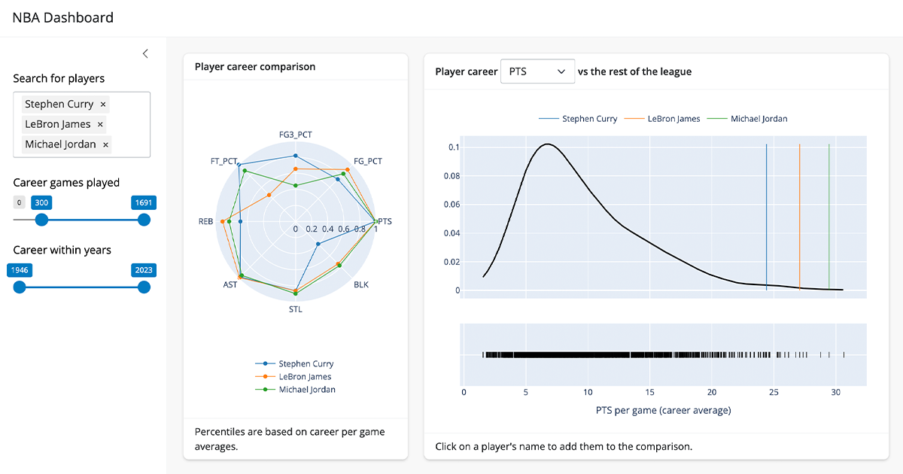This screenshot has height=474, width=903.
Task: Click the 1946 career years slider handle
Action: click(x=20, y=287)
